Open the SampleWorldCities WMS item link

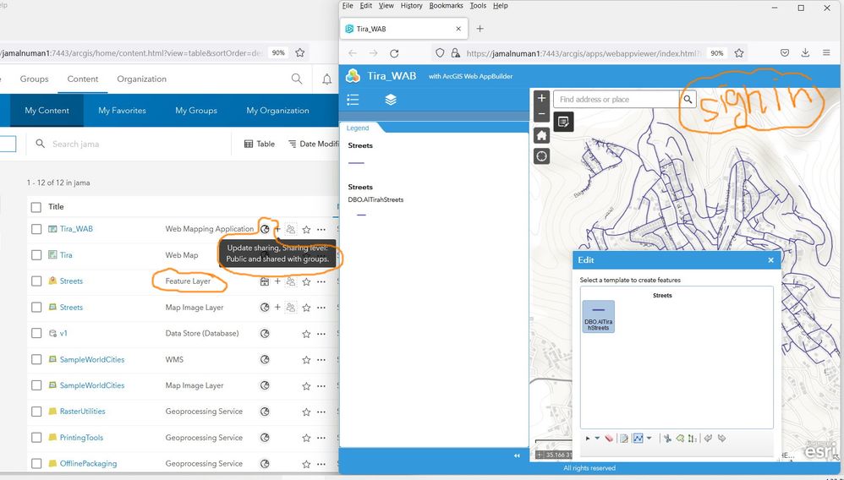click(x=92, y=359)
